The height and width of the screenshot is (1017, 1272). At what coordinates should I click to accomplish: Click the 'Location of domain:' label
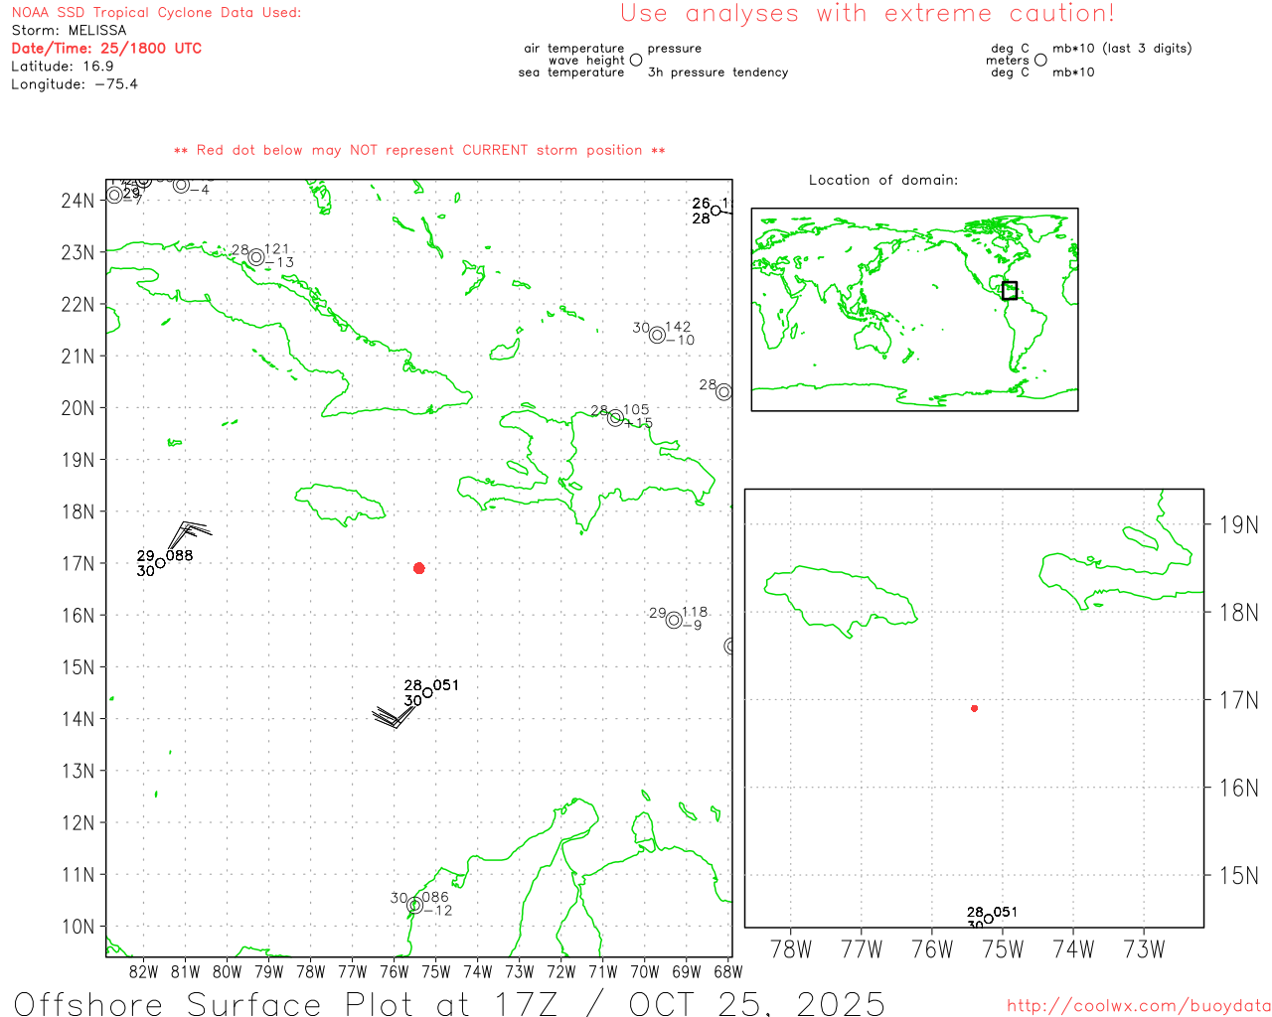883,180
